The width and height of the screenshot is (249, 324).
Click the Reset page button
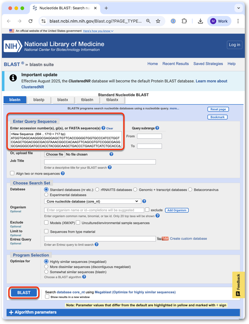tap(218, 109)
